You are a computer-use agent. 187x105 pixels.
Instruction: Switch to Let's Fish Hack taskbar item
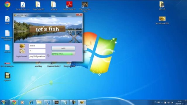82,102
